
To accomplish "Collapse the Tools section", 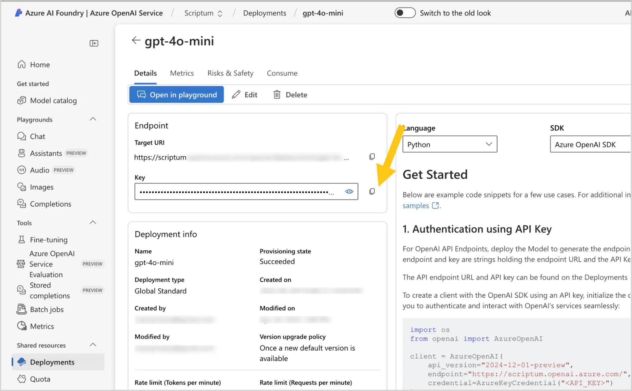I will pyautogui.click(x=93, y=223).
